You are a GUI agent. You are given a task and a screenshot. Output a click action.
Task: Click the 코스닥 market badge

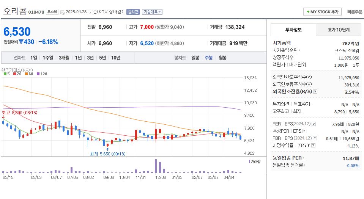(x=52, y=12)
